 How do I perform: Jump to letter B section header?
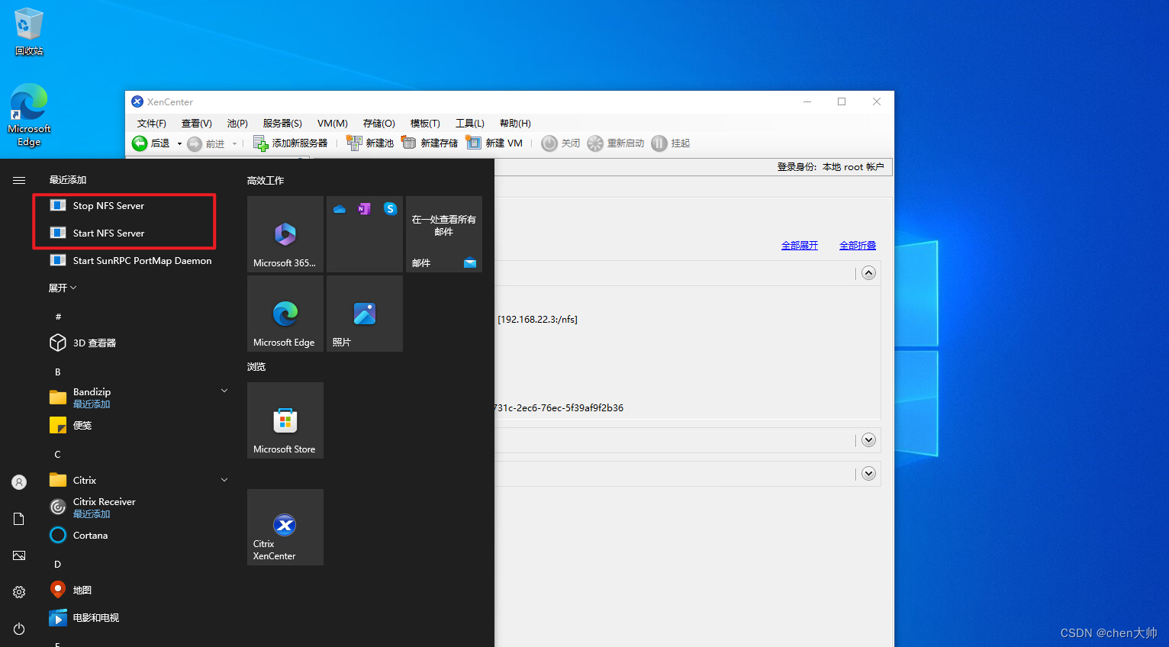(x=58, y=372)
